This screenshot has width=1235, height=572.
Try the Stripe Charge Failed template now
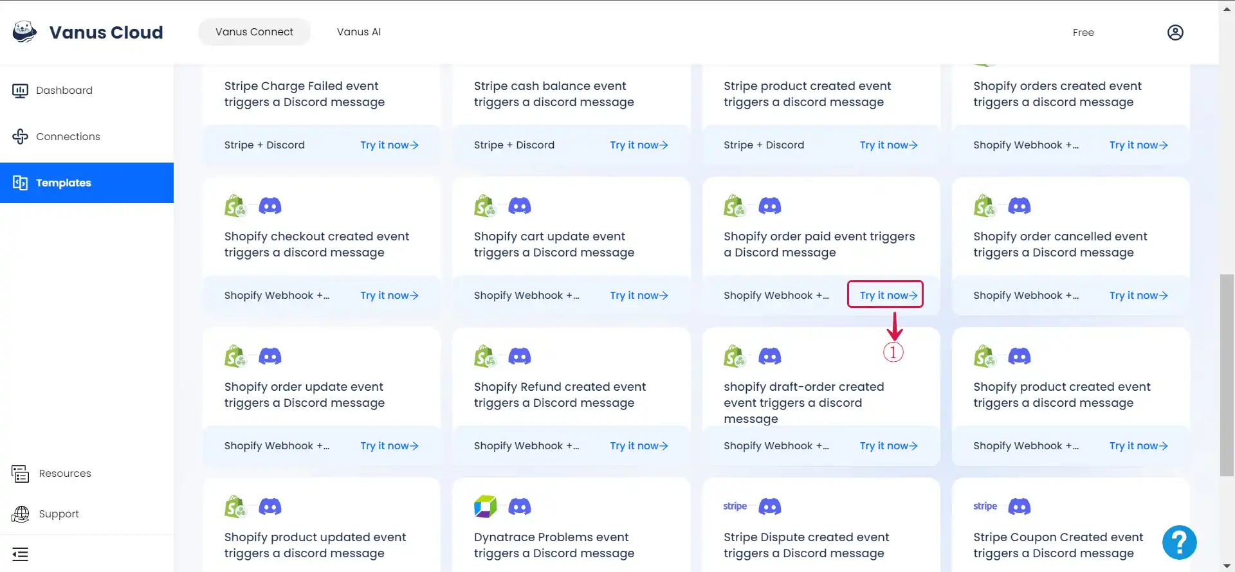389,145
